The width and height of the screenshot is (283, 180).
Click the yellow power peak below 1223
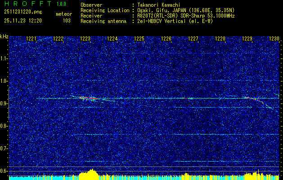[x=89, y=174]
